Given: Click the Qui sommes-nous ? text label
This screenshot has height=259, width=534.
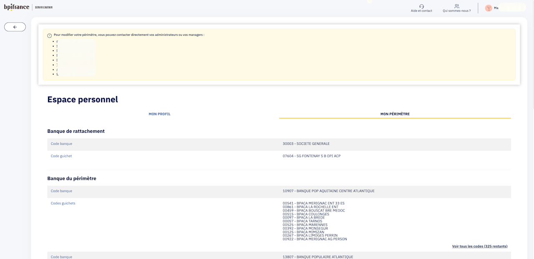Looking at the screenshot, I should (x=457, y=11).
